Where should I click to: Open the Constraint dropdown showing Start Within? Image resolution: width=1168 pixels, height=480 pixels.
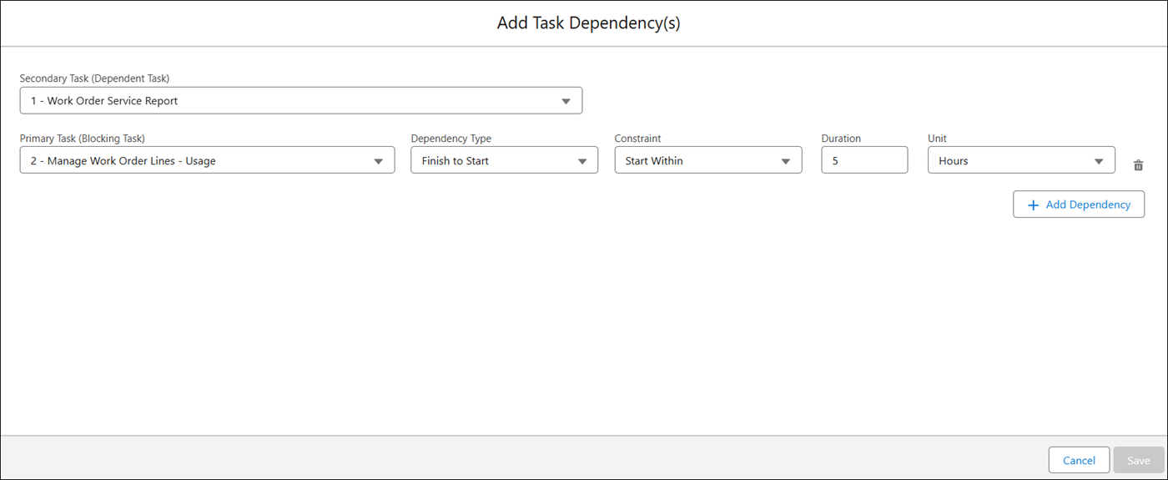point(708,160)
